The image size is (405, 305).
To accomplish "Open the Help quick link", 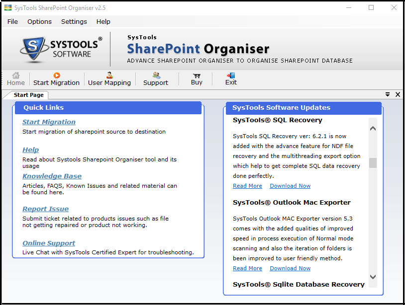I will 30,150.
